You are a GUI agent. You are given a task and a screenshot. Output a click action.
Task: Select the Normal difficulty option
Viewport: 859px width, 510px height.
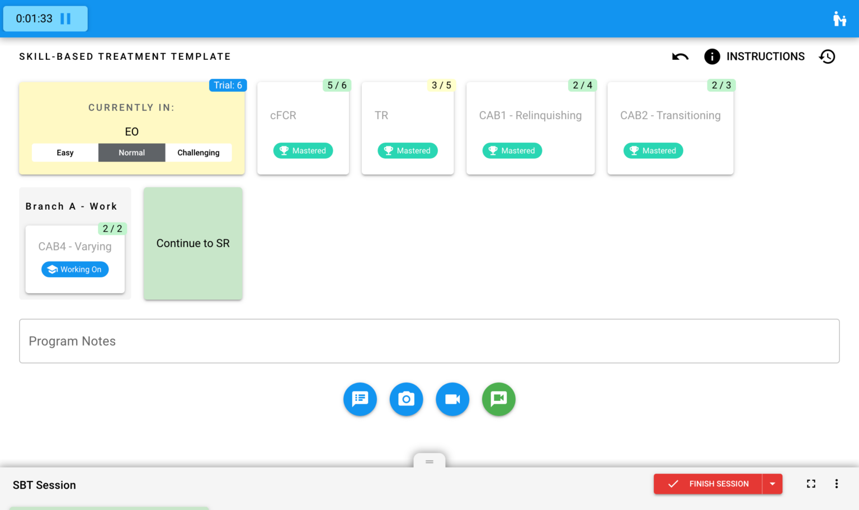(x=131, y=153)
